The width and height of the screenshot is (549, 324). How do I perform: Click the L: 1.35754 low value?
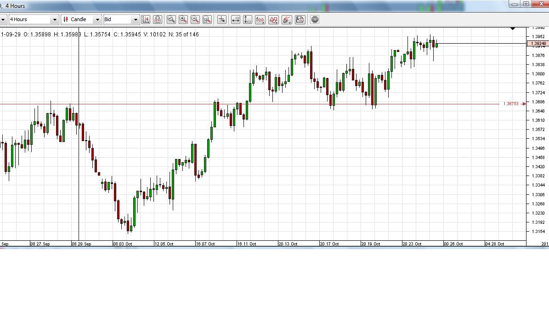pyautogui.click(x=97, y=34)
